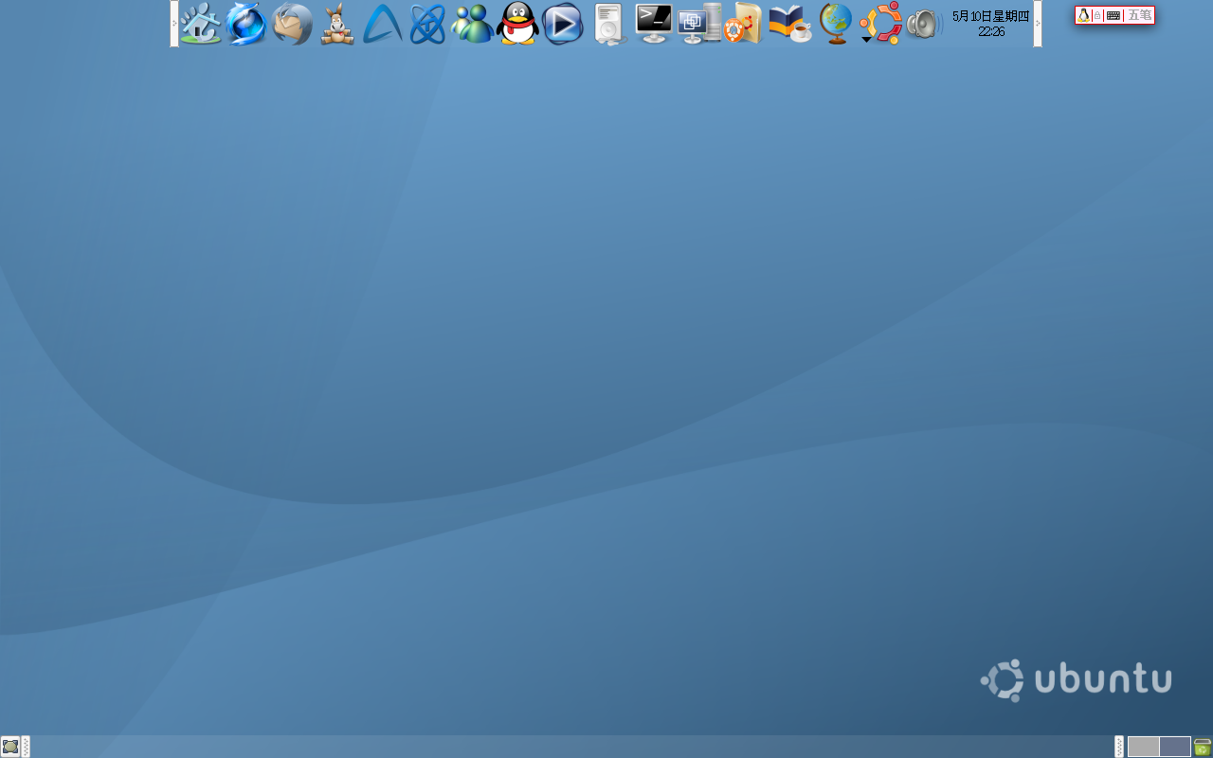Open the Thunderbird mail client icon
The image size is (1213, 758).
coord(292,24)
